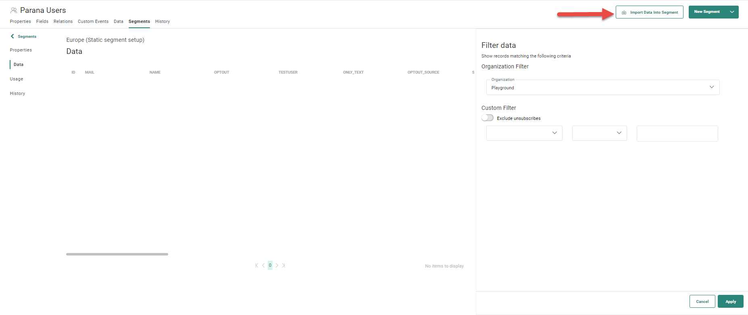Switch to the Custom Events tab
The width and height of the screenshot is (748, 315).
[x=93, y=21]
